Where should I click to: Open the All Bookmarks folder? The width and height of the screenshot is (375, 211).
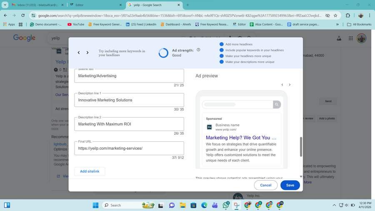coord(359,25)
